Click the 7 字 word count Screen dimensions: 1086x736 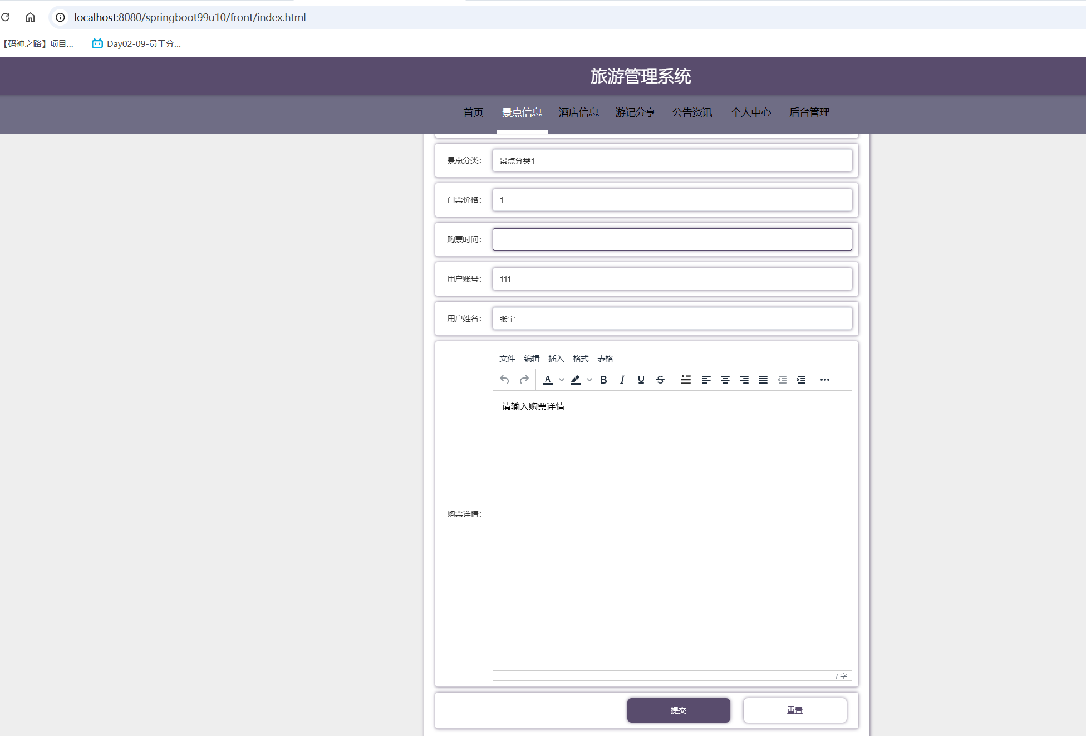tap(841, 676)
